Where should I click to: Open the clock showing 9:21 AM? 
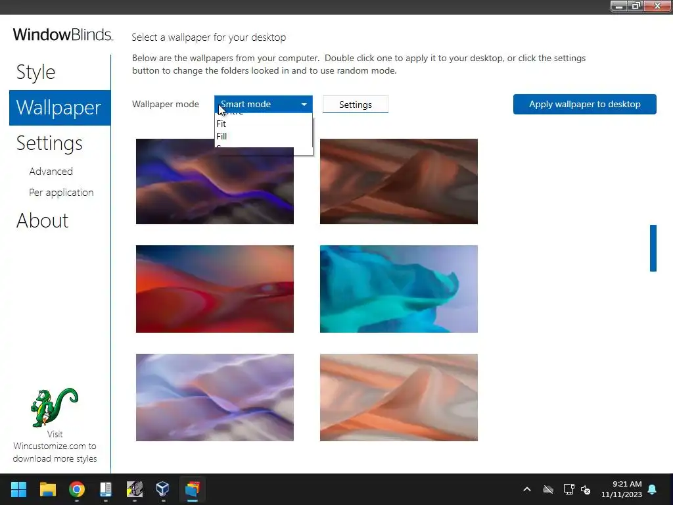tap(622, 489)
